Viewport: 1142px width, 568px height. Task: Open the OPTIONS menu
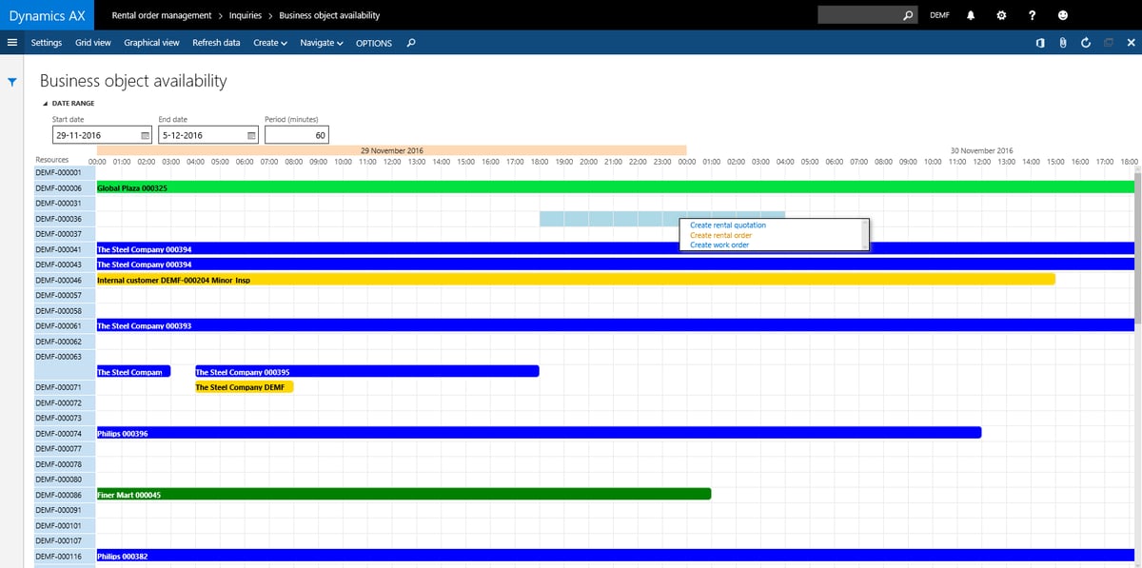click(x=373, y=43)
